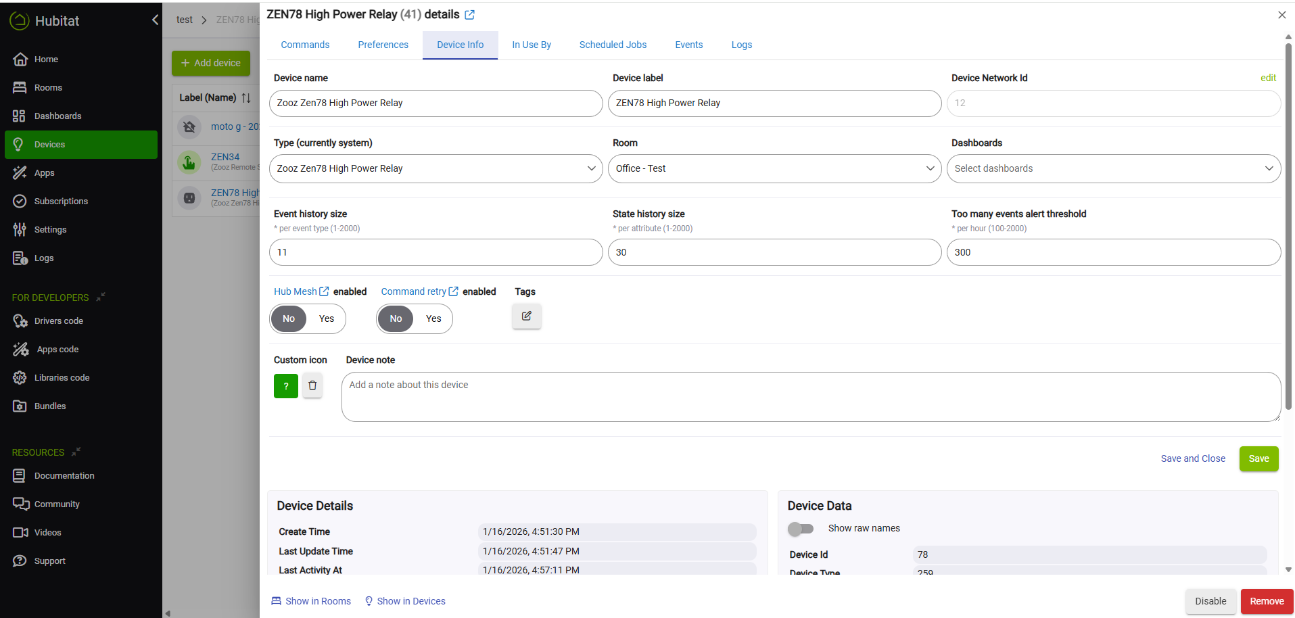Collapse the Hubitat sidebar with chevron
Image resolution: width=1295 pixels, height=618 pixels.
[x=155, y=20]
